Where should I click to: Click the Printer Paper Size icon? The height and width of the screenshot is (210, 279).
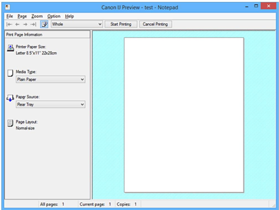coord(10,48)
